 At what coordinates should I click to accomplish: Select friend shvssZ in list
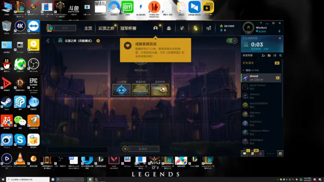pyautogui.click(x=261, y=78)
